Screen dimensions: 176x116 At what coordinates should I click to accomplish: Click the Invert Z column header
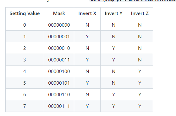pyautogui.click(x=140, y=13)
